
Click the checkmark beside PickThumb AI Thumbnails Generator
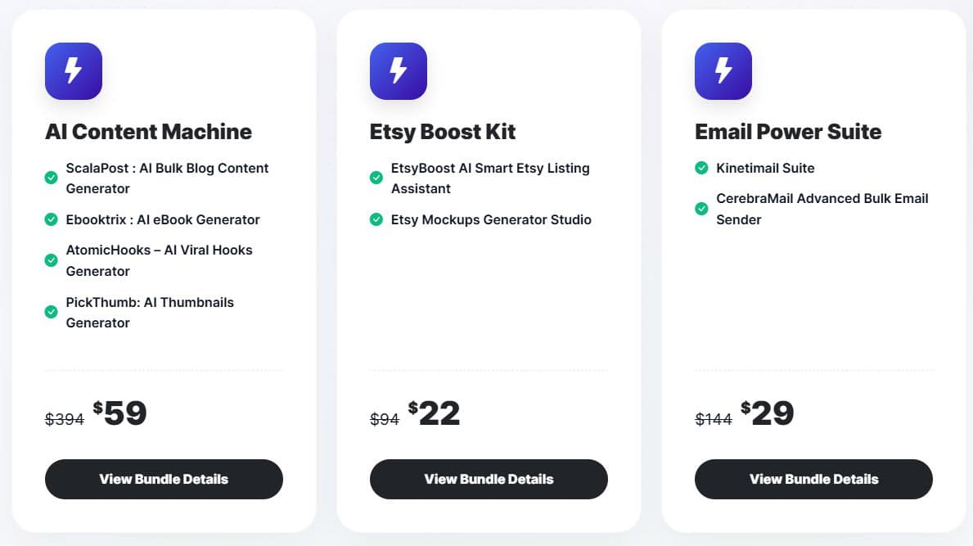point(51,312)
